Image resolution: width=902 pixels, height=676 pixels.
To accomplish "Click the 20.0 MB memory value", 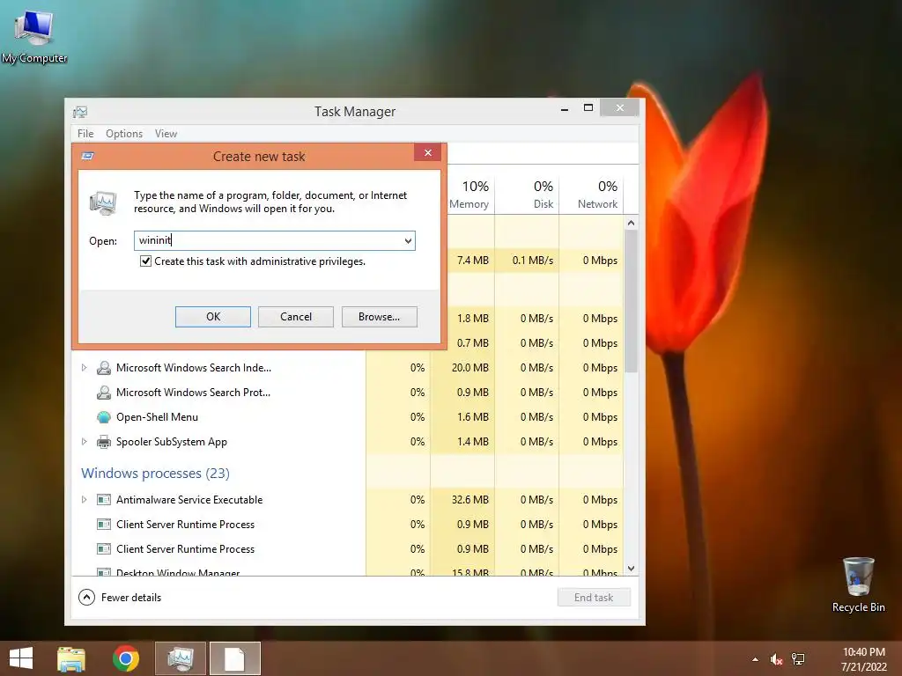I will click(470, 368).
